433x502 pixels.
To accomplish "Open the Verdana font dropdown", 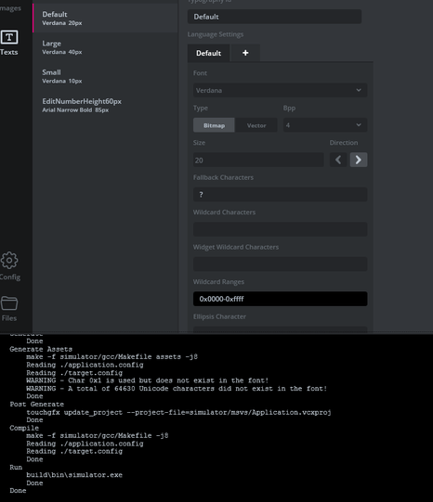I will (280, 90).
